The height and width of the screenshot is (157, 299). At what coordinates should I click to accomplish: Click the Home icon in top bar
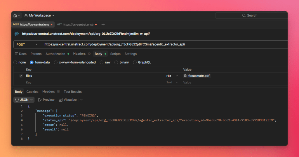pos(15,15)
